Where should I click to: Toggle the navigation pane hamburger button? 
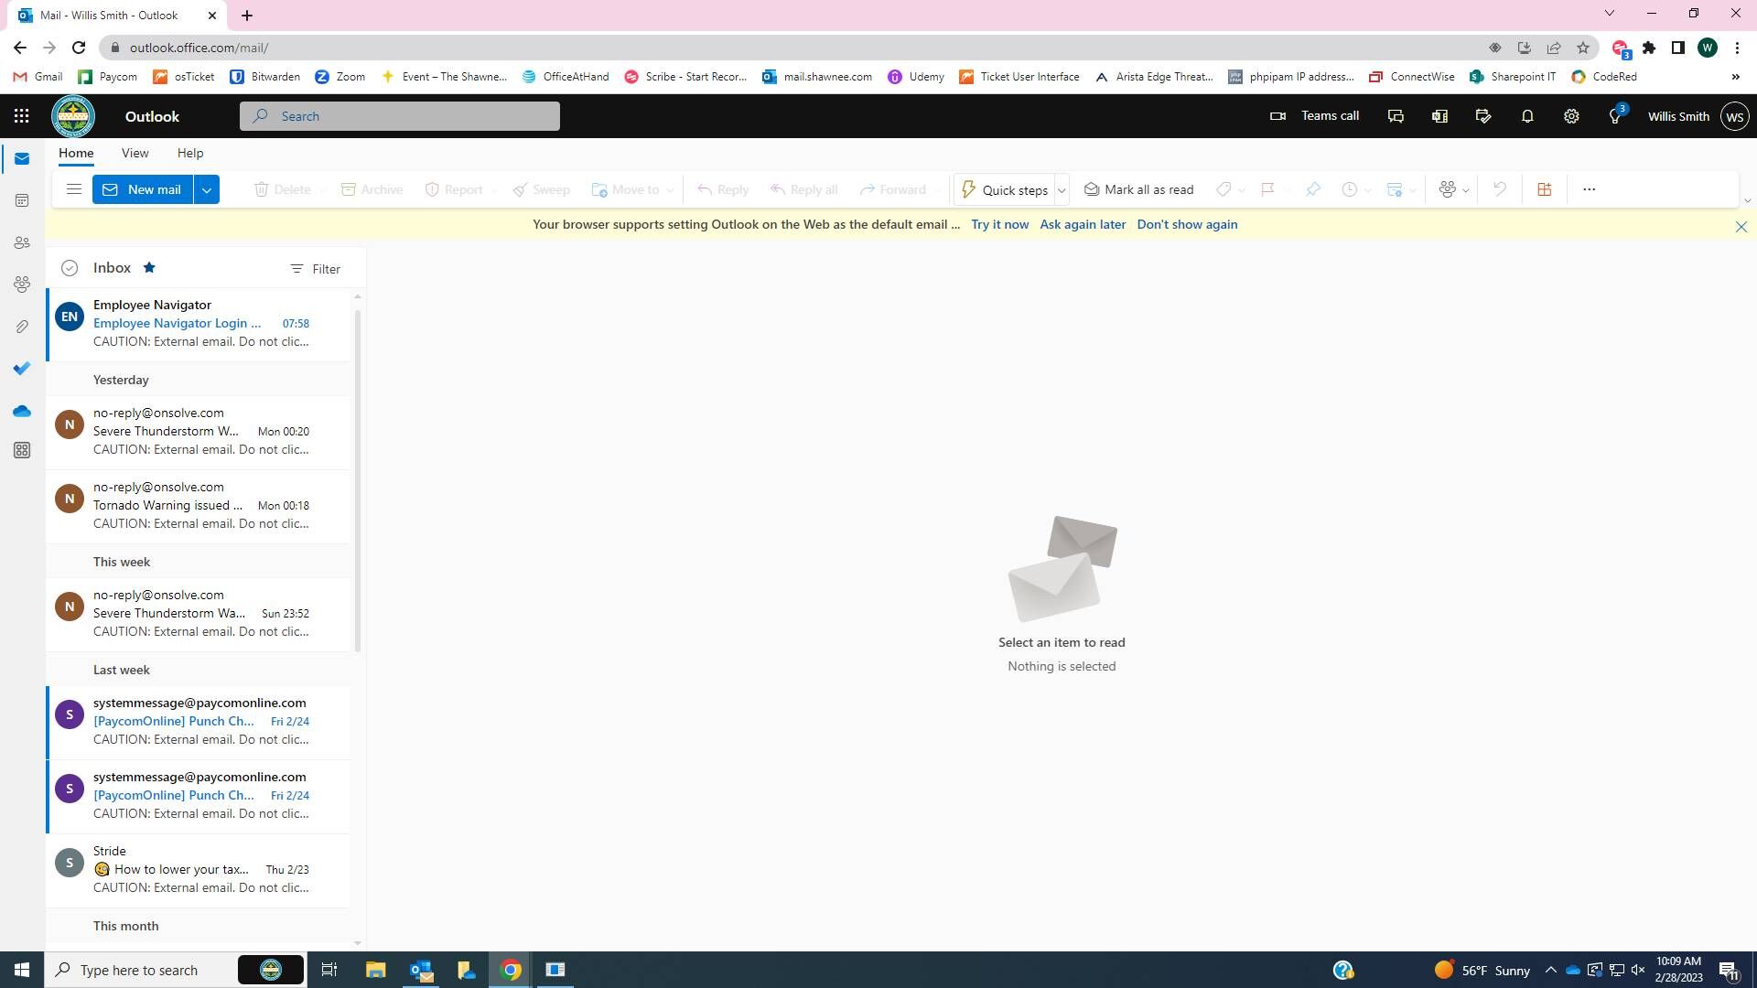coord(74,189)
